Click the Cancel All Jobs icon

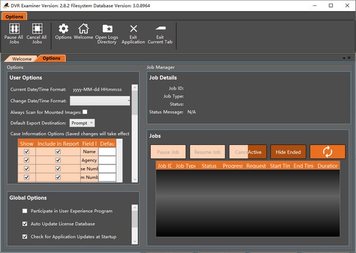click(x=38, y=29)
